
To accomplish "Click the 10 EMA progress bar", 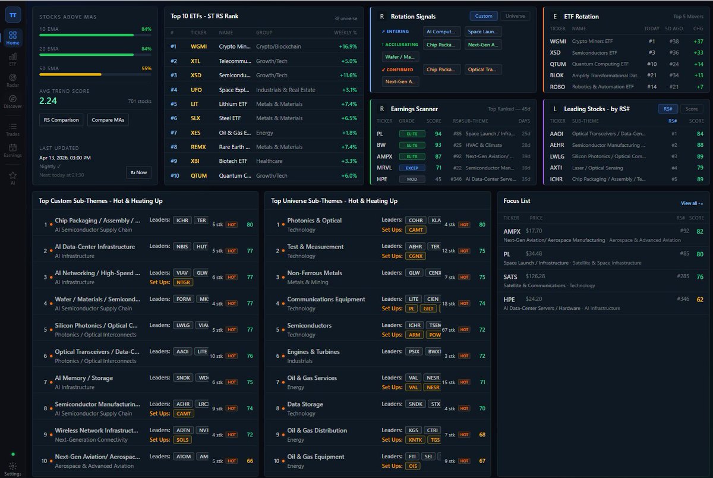I will point(95,35).
